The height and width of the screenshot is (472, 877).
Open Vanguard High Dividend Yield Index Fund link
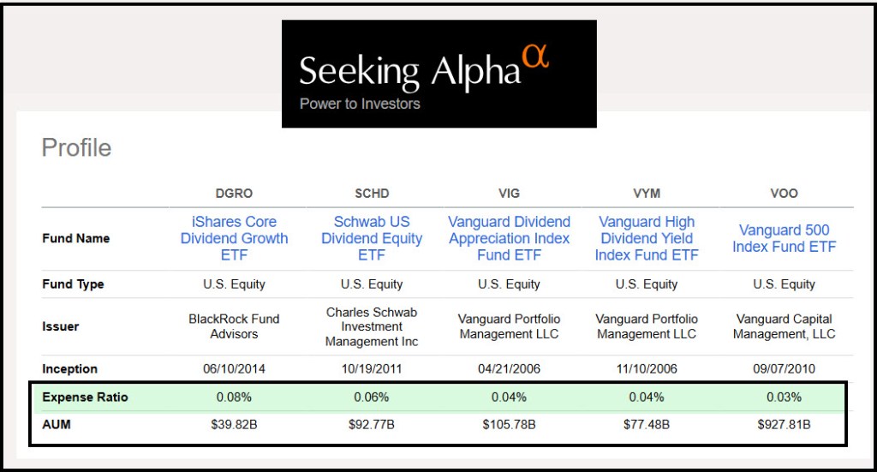point(647,238)
